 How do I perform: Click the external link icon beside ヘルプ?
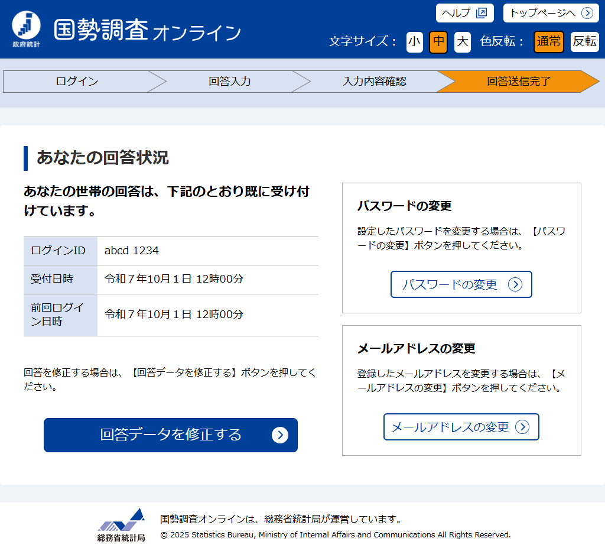(x=482, y=13)
